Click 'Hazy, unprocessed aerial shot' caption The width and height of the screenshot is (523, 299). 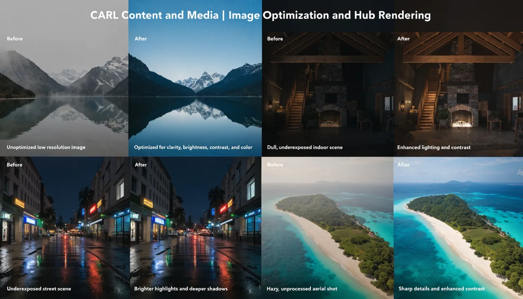[302, 289]
